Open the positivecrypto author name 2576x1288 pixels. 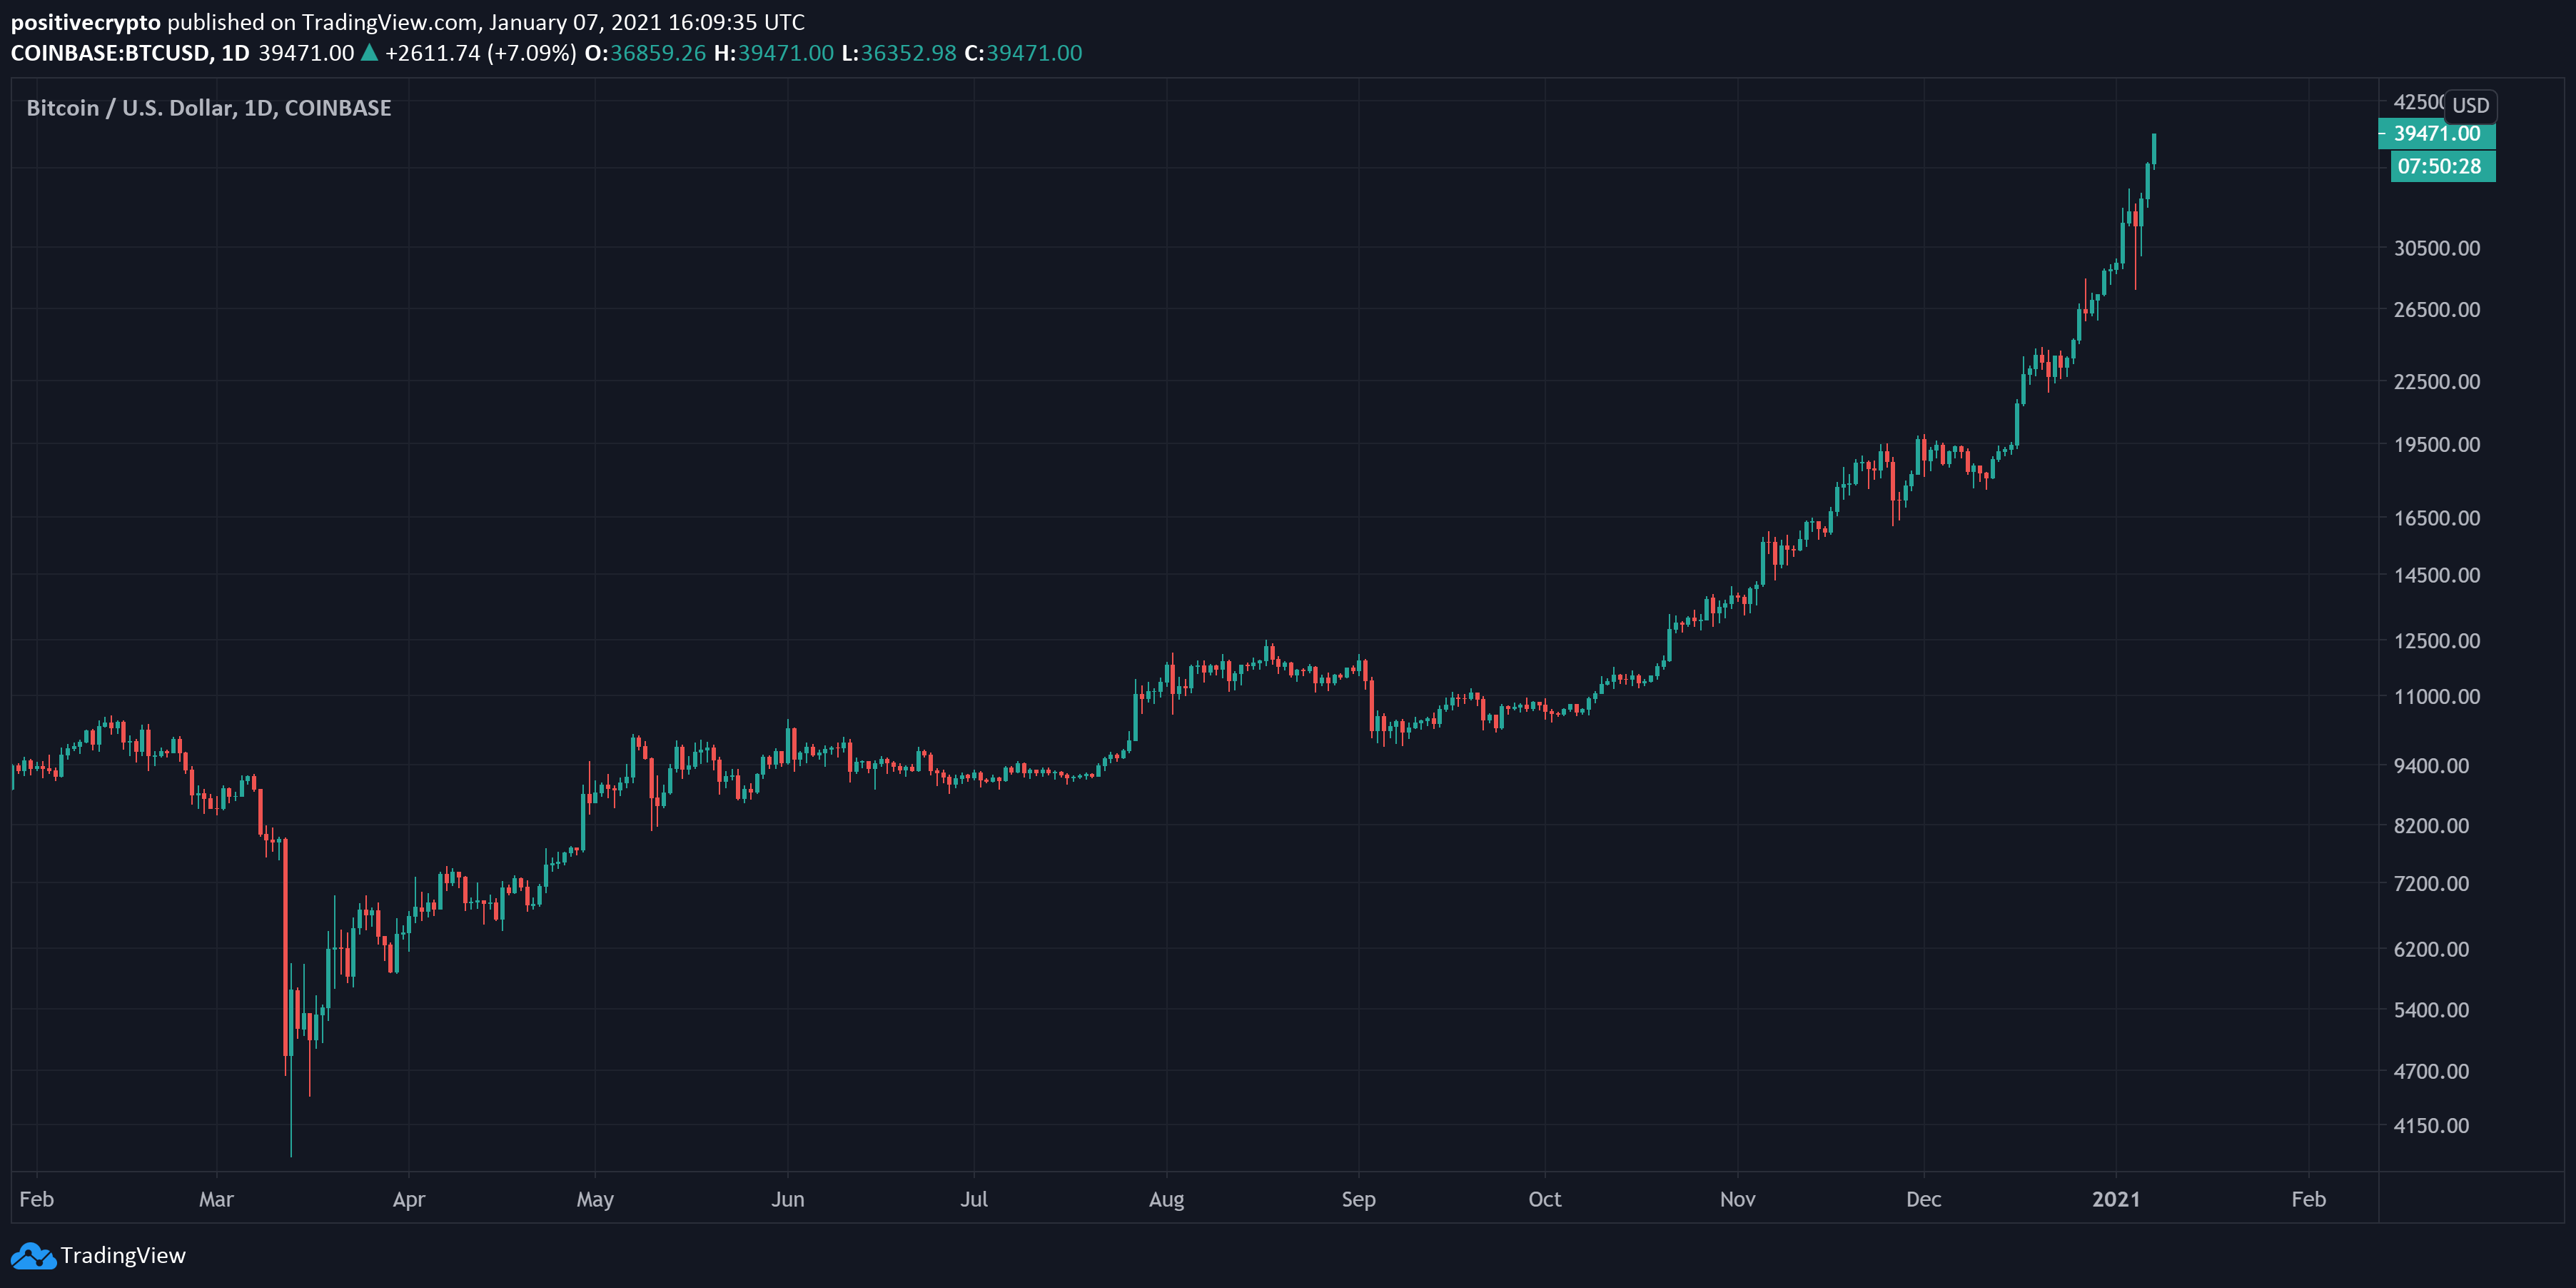pyautogui.click(x=85, y=22)
